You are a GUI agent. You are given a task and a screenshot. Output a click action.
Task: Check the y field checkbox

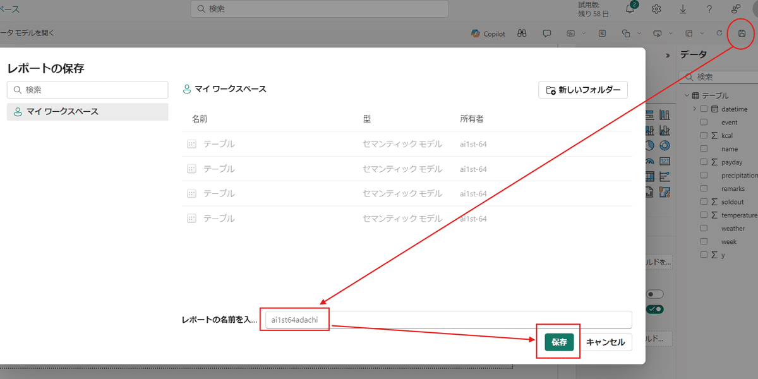[x=704, y=255]
